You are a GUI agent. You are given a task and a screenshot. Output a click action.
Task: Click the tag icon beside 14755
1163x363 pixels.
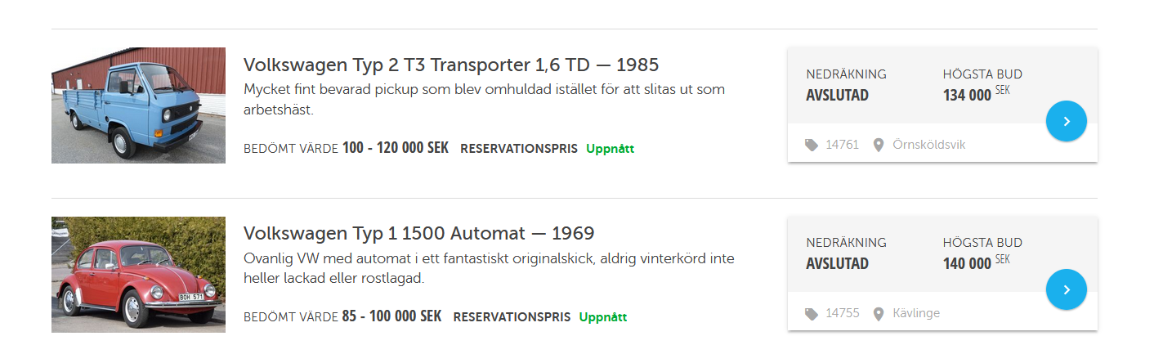click(x=811, y=313)
